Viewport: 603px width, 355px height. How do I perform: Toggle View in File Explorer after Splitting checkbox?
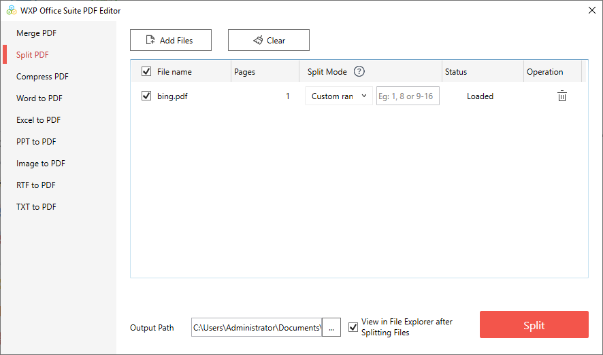click(353, 327)
